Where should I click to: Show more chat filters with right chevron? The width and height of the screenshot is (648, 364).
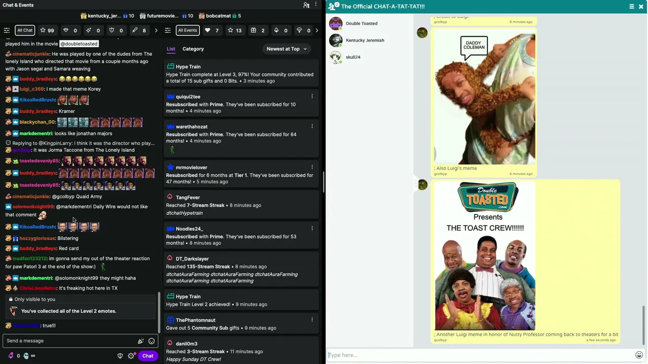(x=156, y=30)
